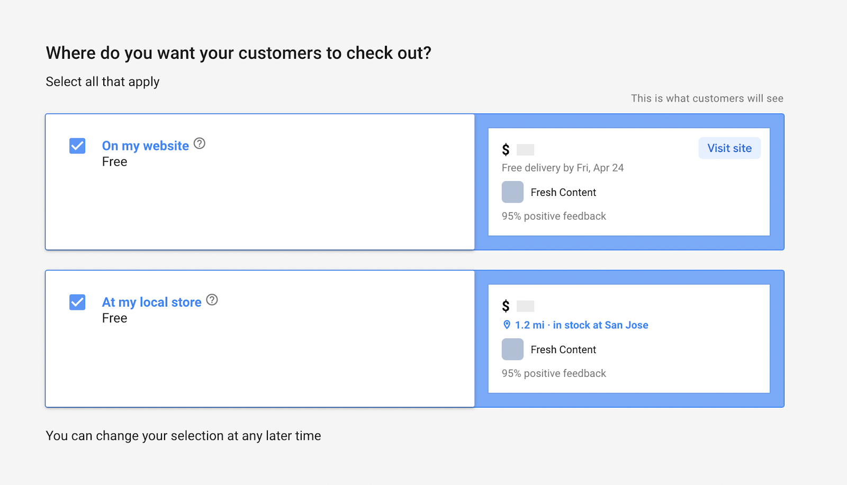Open help icon beside At my local store
The image size is (847, 485).
pyautogui.click(x=212, y=300)
